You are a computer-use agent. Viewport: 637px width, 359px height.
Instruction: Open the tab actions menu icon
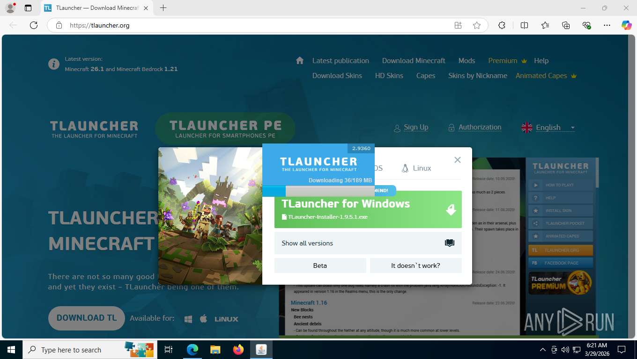click(28, 8)
